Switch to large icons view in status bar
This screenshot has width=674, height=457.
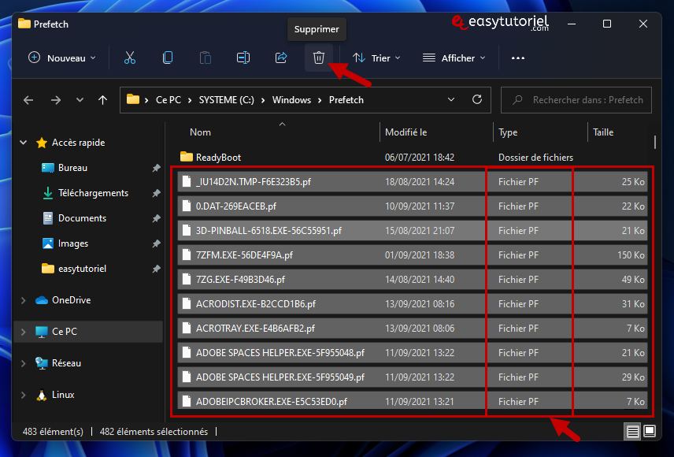point(650,431)
